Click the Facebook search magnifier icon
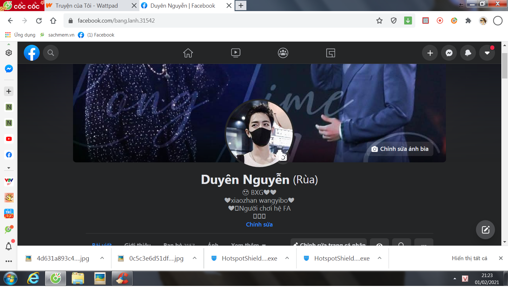 [51, 53]
